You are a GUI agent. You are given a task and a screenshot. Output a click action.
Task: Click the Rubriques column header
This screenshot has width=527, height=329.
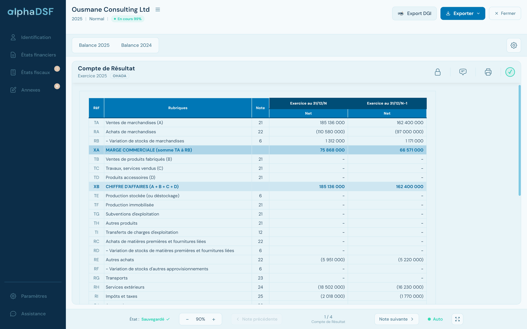(178, 108)
